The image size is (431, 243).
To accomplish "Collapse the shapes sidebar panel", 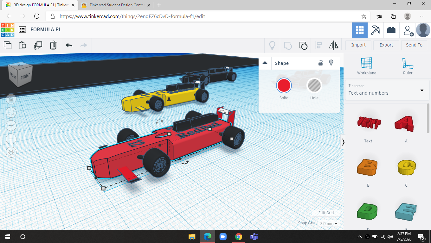I will click(x=343, y=142).
